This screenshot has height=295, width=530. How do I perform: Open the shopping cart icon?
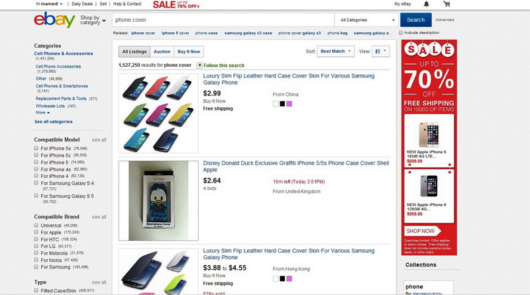[447, 4]
